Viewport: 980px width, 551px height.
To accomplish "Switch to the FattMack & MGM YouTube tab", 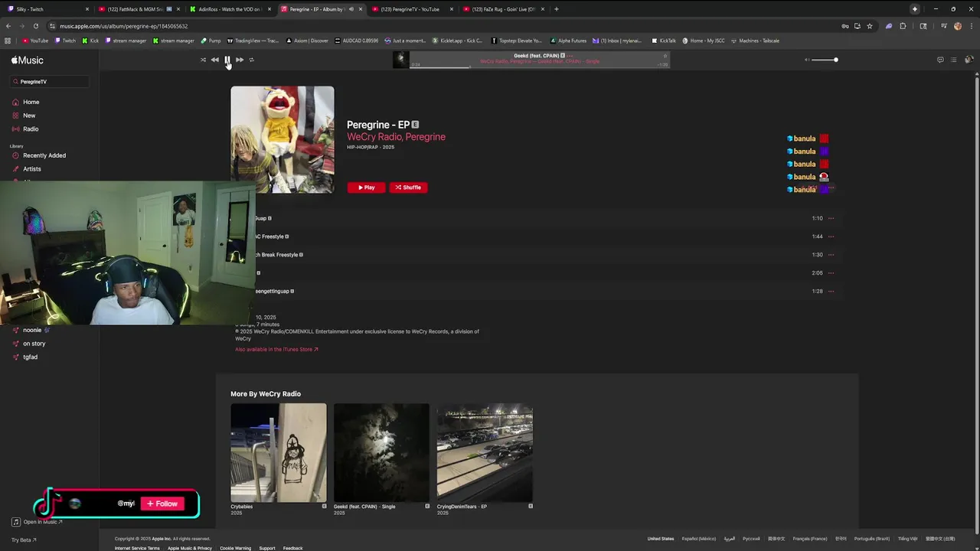I will (x=139, y=9).
